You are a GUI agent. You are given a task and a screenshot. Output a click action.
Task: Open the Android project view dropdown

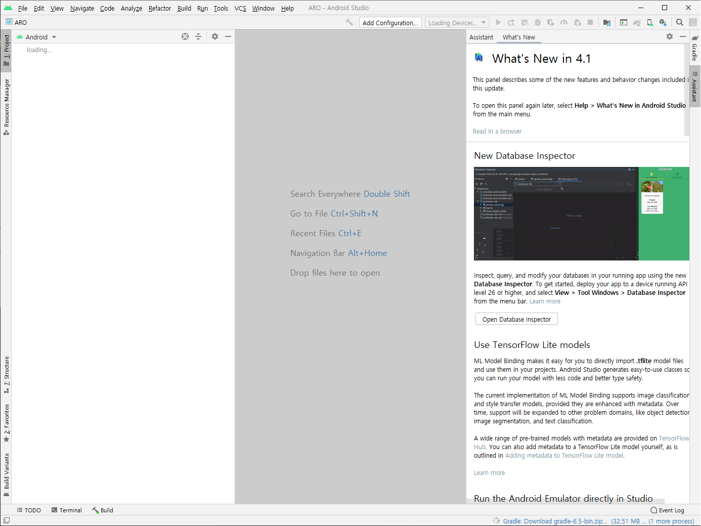pyautogui.click(x=37, y=37)
